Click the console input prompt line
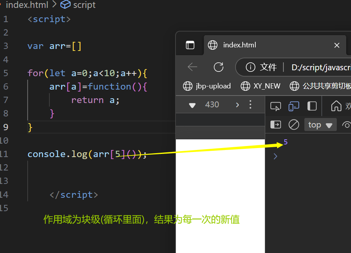The height and width of the screenshot is (253, 351). tap(308, 156)
